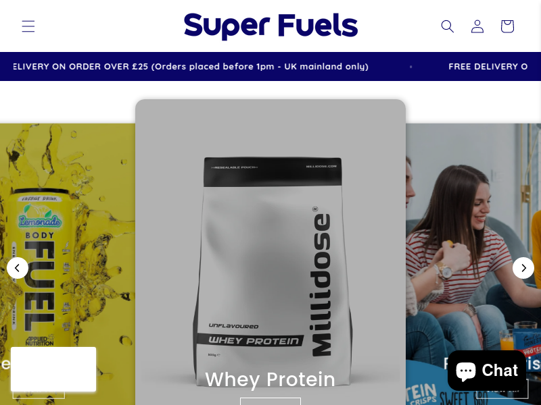
Task: Select the Millidose whey protein pouch image
Action: (270, 272)
